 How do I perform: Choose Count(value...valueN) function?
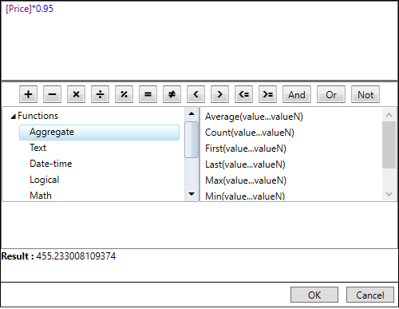pos(250,133)
